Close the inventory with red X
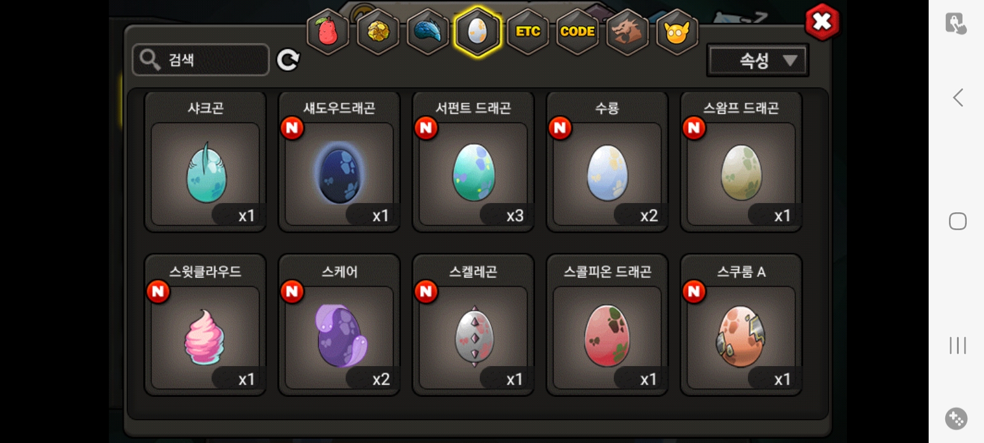Viewport: 984px width, 443px height. pos(822,22)
